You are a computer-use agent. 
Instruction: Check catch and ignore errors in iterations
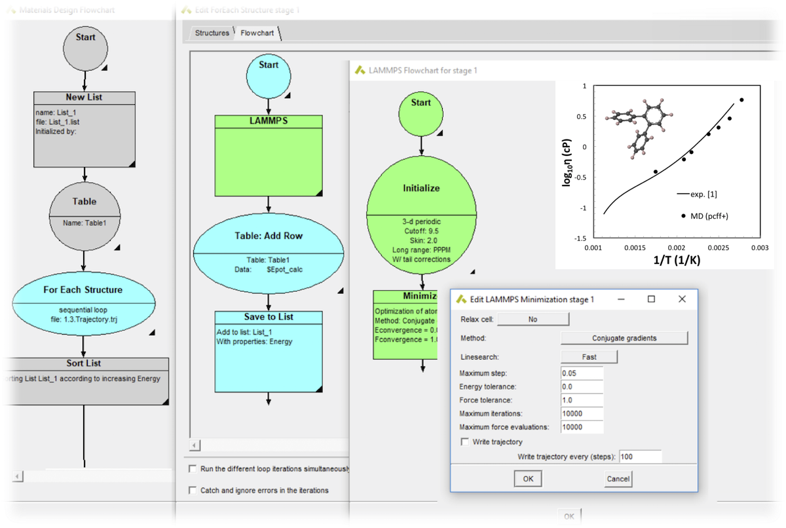193,490
